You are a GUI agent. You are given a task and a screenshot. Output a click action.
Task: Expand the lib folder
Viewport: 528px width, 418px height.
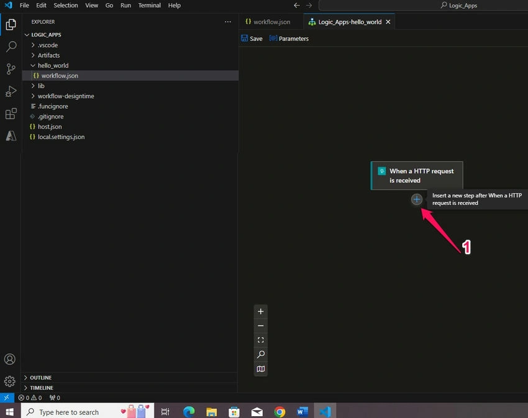coord(130,86)
